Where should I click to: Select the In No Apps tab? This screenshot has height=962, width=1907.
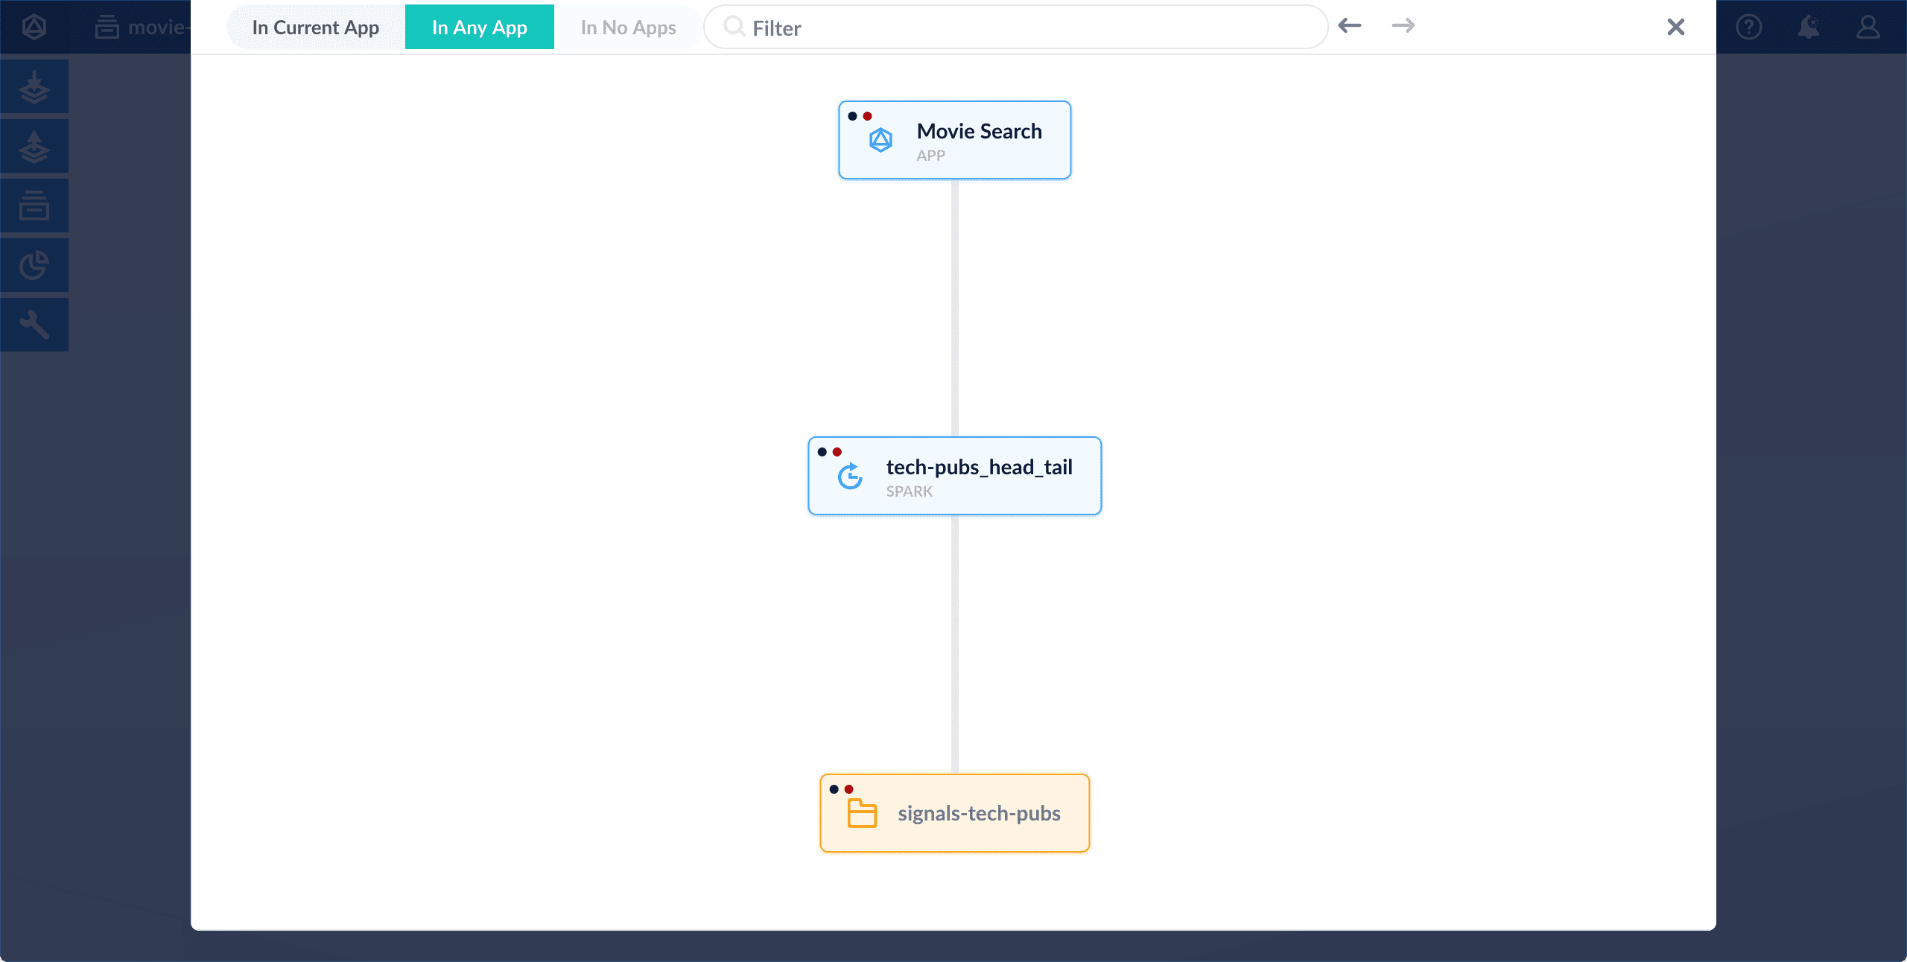[627, 26]
